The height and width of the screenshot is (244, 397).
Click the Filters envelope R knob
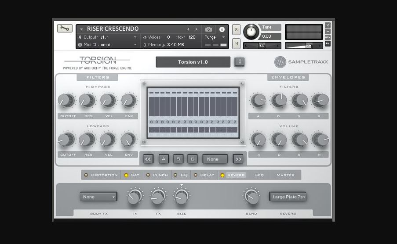click(x=321, y=100)
